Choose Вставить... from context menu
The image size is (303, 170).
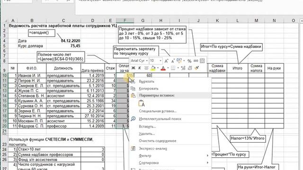pos(170,127)
